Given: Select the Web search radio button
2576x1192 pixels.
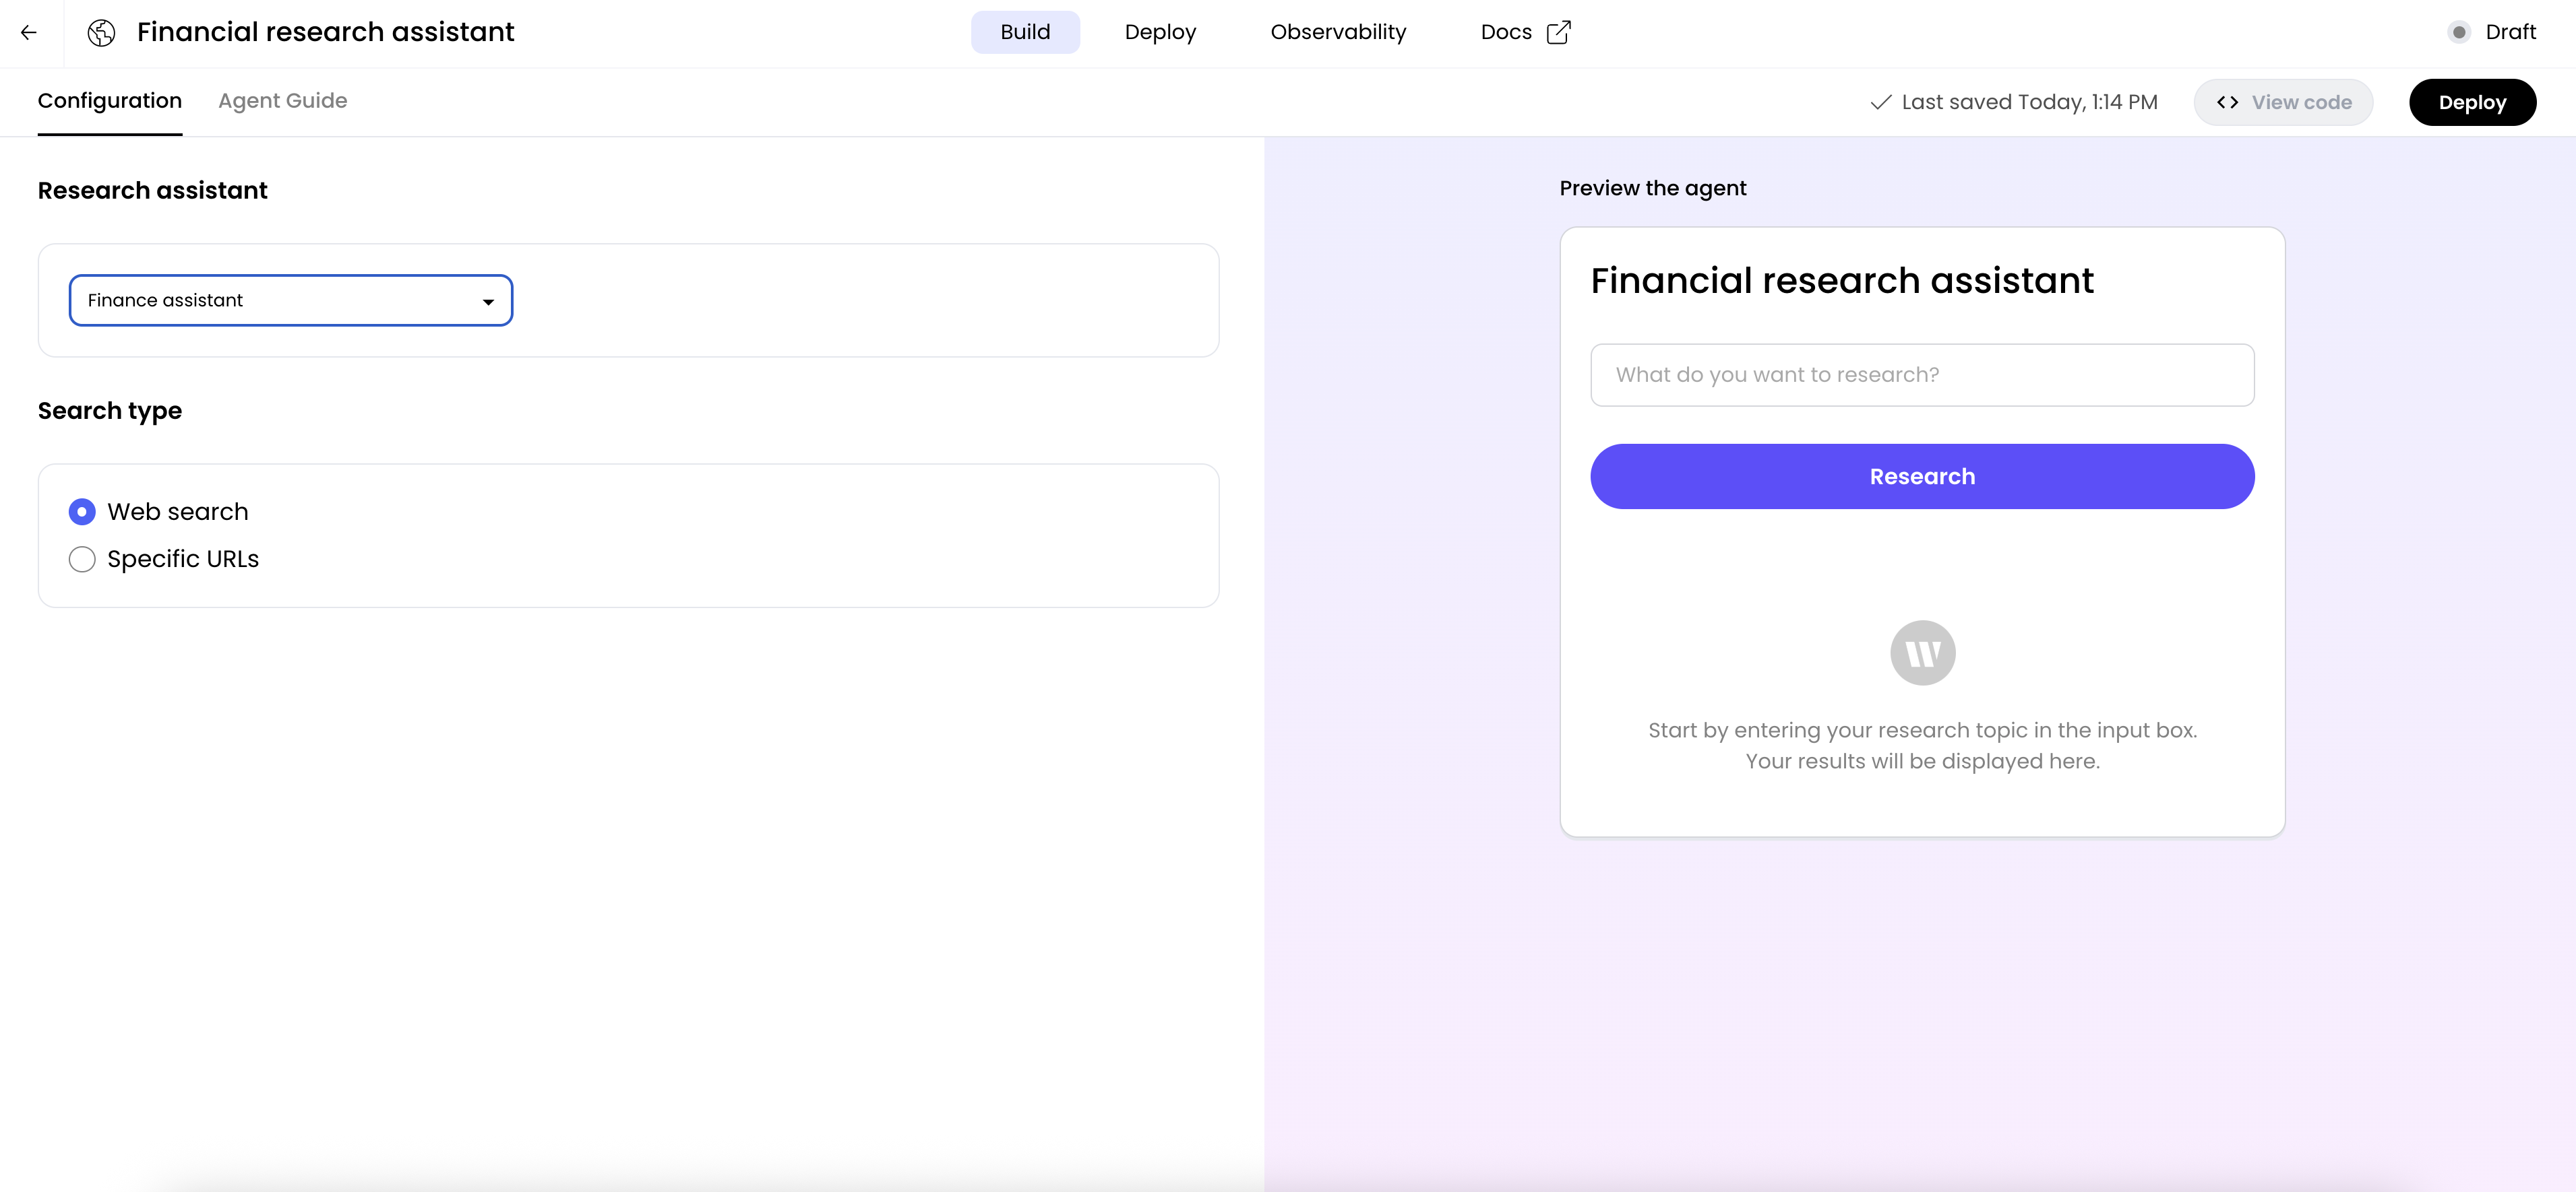Looking at the screenshot, I should [x=82, y=512].
